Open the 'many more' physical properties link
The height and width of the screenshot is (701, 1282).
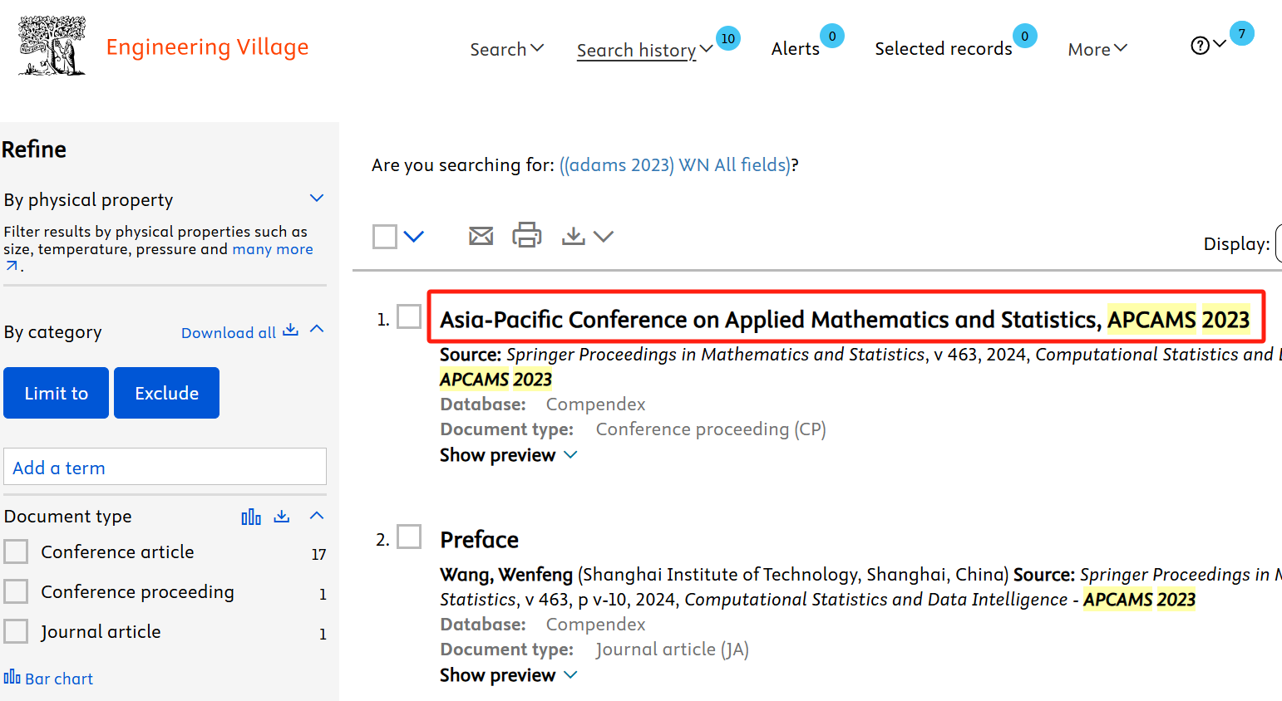273,249
